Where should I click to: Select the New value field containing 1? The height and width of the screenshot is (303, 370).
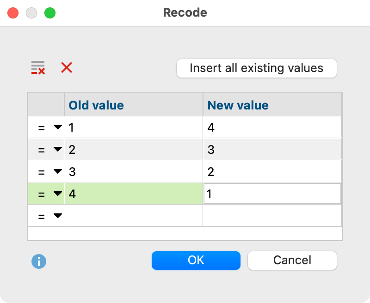272,194
